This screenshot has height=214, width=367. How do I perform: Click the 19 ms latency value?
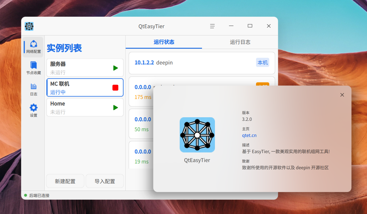(x=142, y=162)
